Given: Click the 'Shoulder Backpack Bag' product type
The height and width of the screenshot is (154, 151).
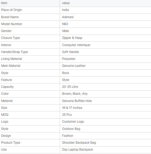Looking at the screenshot, I should [79, 142].
